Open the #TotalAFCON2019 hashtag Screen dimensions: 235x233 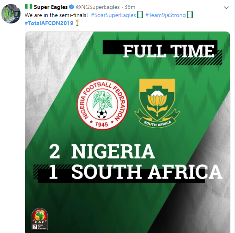click(49, 23)
